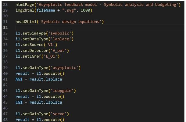Click the 'loopgain' string on line 43

62,91
